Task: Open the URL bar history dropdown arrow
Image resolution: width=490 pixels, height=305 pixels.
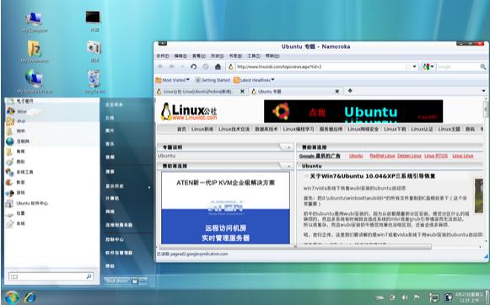Action: pyautogui.click(x=415, y=67)
